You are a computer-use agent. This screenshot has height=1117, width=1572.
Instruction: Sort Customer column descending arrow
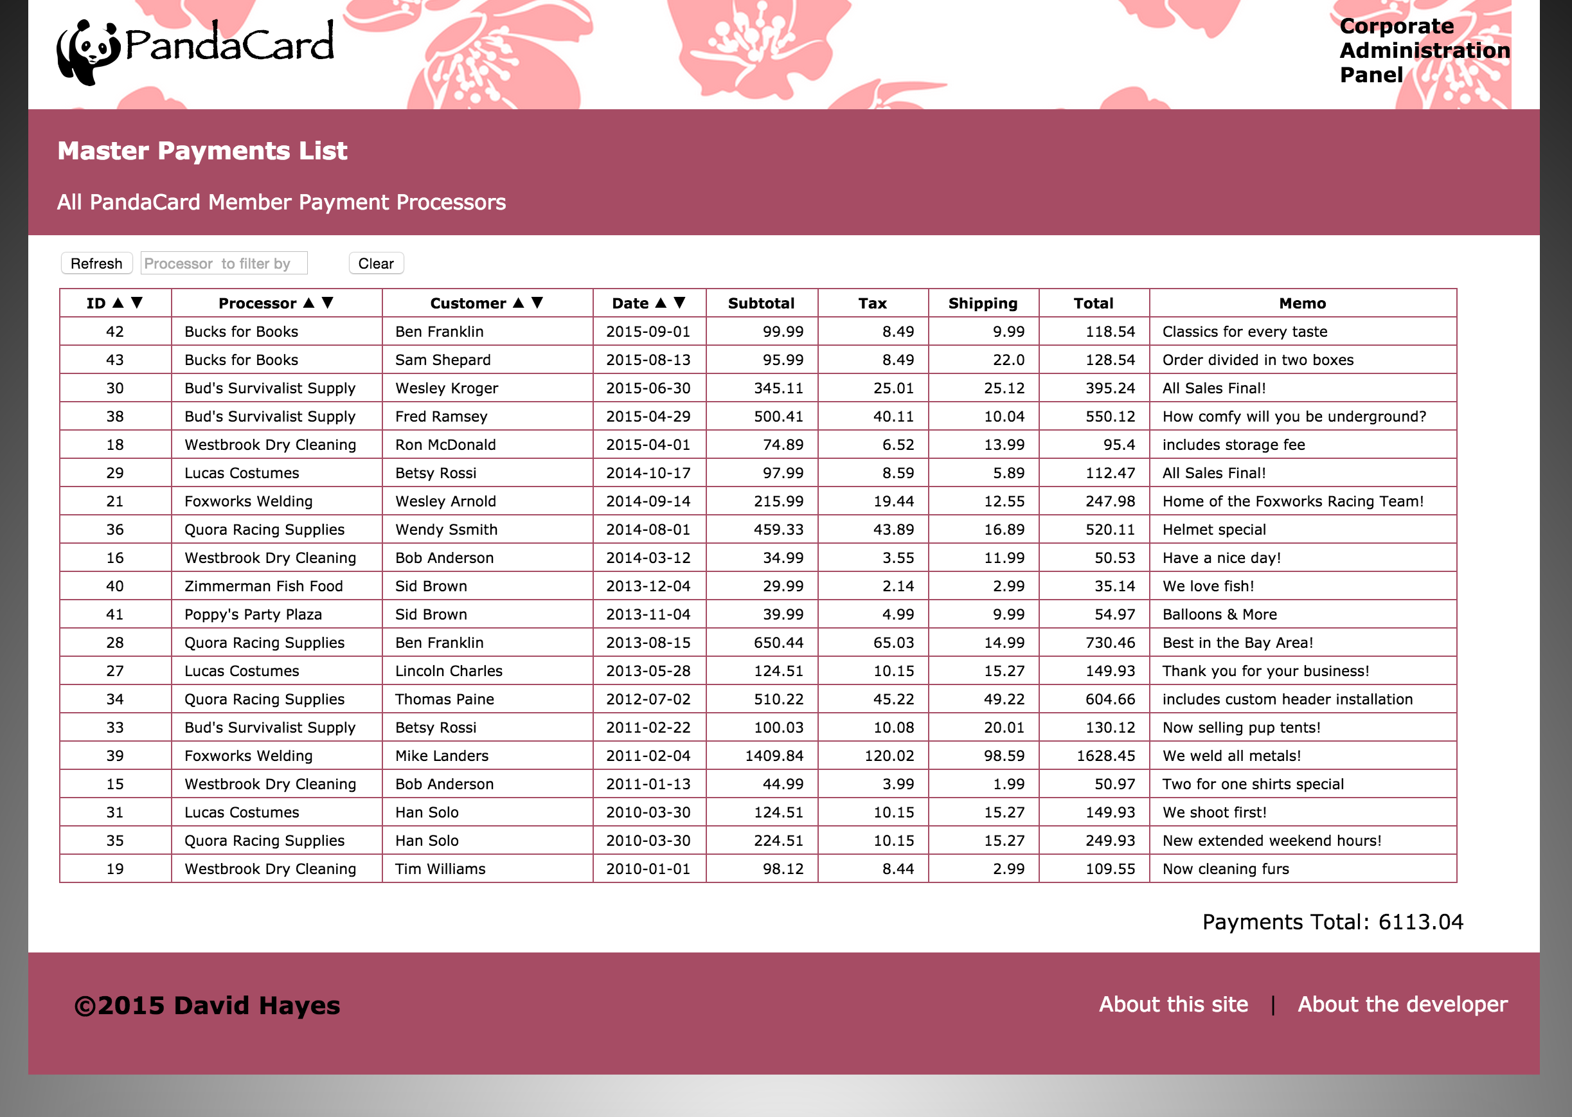tap(538, 303)
